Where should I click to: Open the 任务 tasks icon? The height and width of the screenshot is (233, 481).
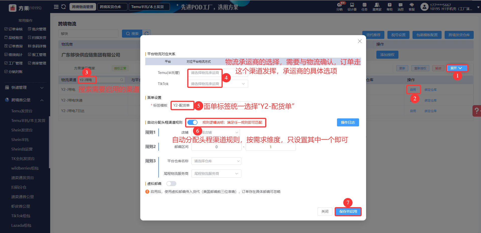coord(365,7)
